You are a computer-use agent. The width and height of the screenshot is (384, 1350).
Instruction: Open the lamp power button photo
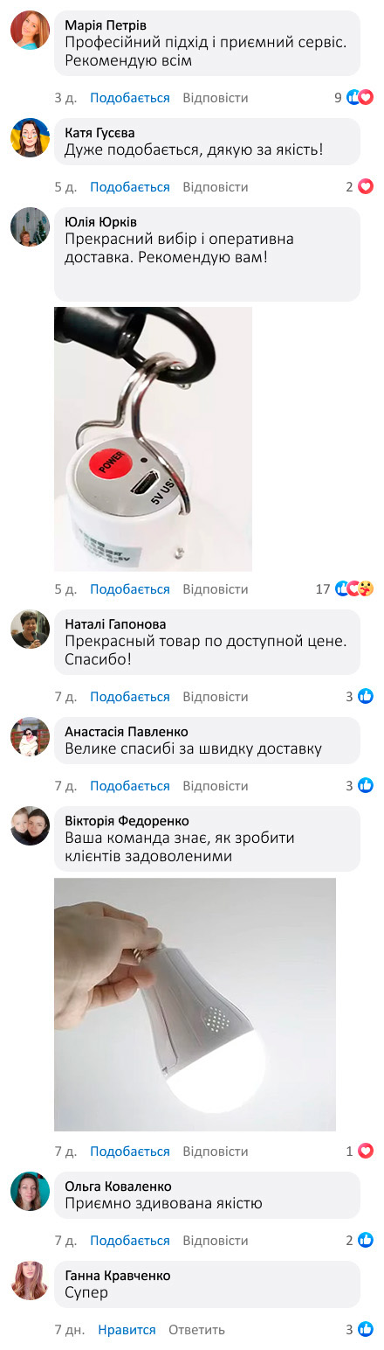153,439
